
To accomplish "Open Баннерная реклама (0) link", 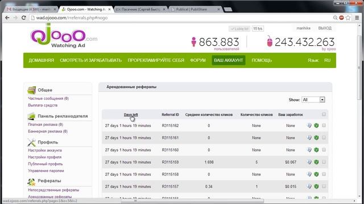I will point(48,131).
